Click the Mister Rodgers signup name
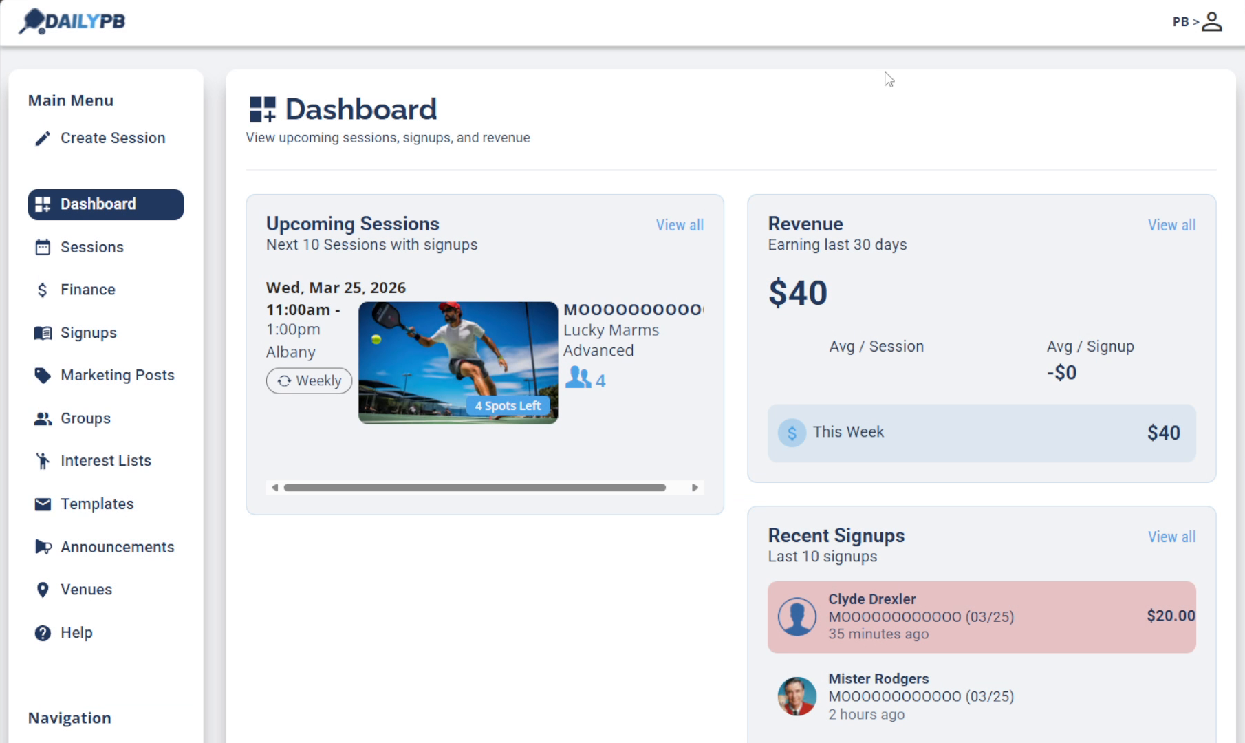 point(878,679)
